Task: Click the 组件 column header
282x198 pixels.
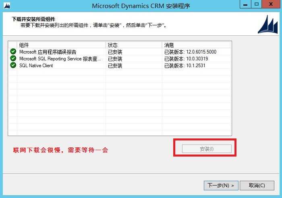Action: pyautogui.click(x=61, y=45)
